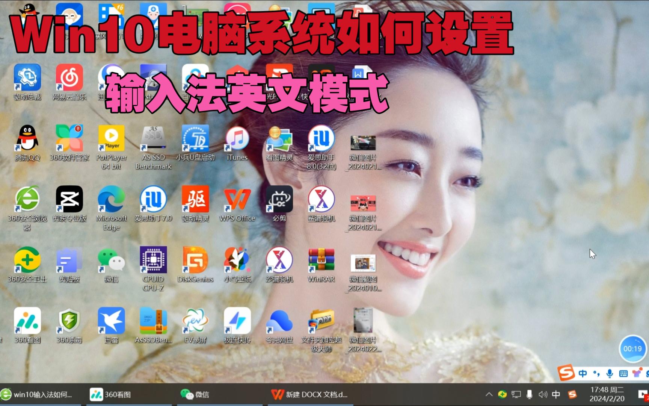Open 爱思助手7.0 icon
The width and height of the screenshot is (649, 406).
[x=154, y=204]
